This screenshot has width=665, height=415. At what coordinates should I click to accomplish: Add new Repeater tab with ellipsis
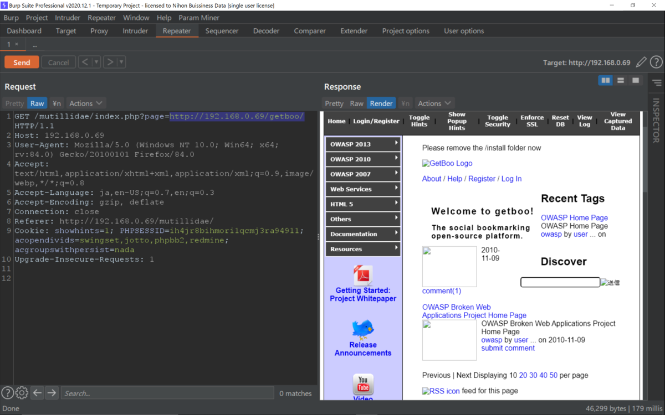34,45
